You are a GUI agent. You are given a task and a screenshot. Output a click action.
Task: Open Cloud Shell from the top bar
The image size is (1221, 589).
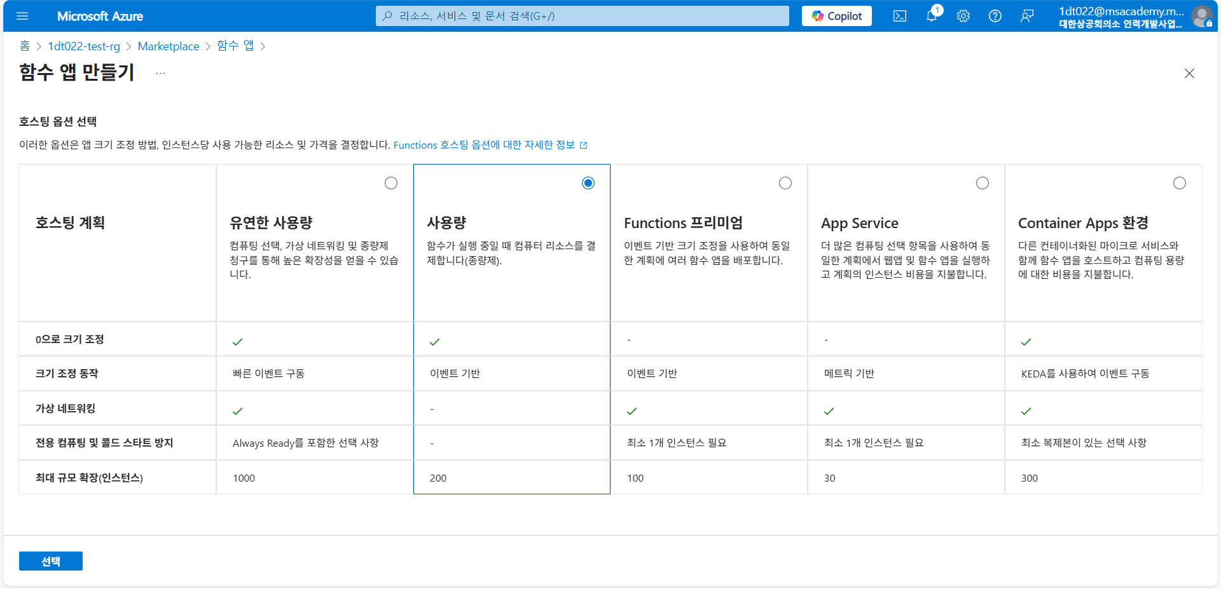click(x=900, y=16)
